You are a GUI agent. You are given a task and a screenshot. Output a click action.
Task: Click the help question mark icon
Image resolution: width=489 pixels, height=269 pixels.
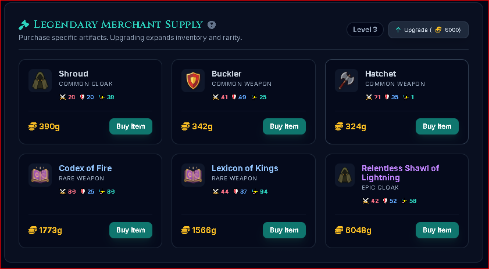[212, 24]
